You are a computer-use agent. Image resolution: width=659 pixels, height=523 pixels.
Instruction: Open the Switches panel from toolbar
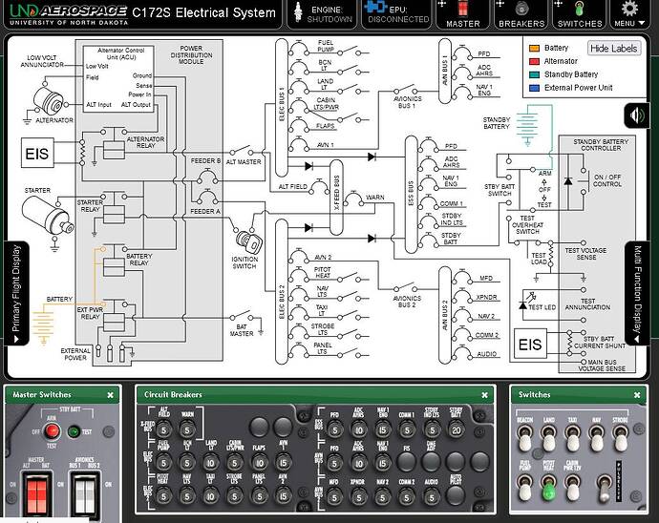coord(580,14)
